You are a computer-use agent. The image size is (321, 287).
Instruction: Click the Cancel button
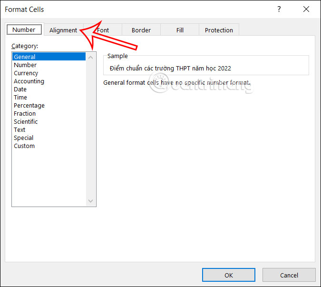coord(289,275)
